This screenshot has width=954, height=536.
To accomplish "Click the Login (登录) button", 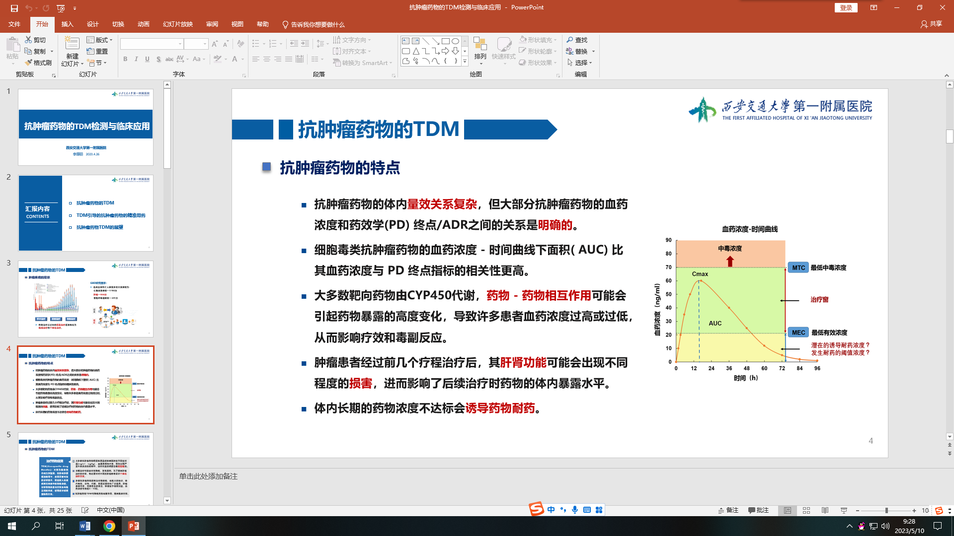I will (x=846, y=7).
